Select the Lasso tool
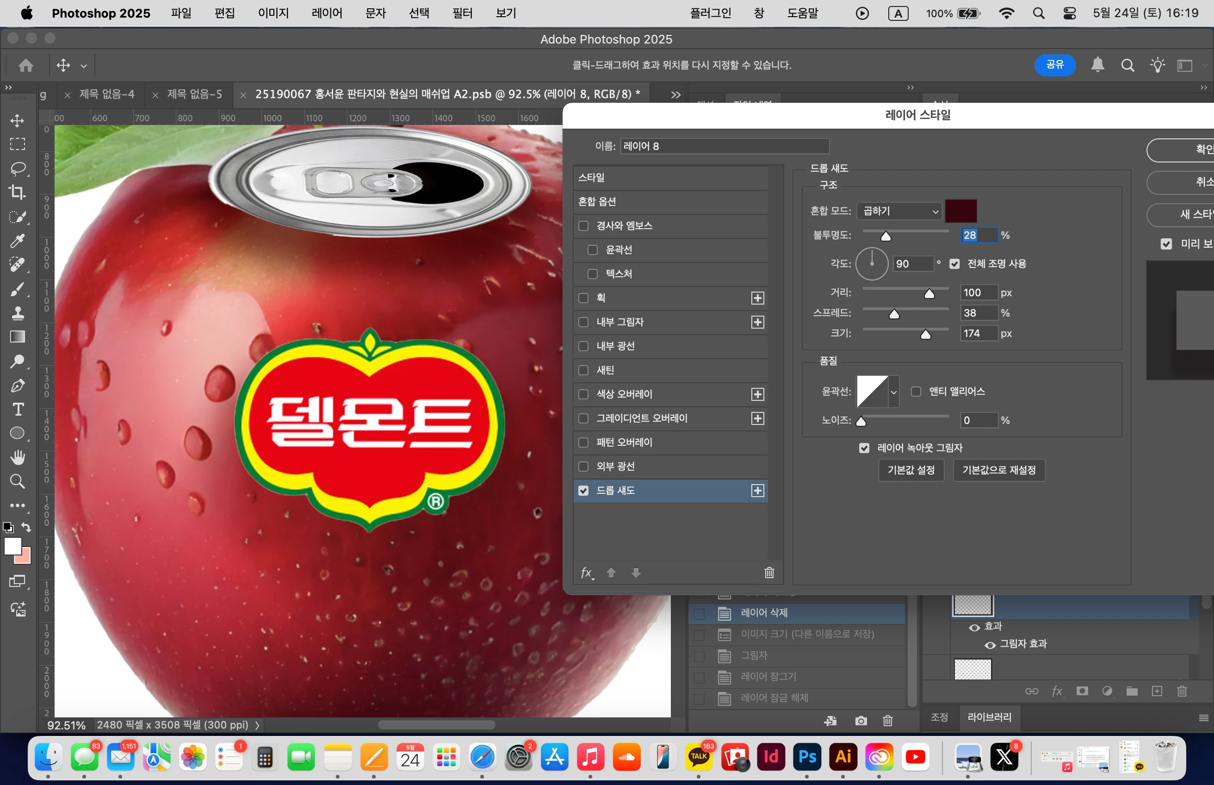The width and height of the screenshot is (1214, 785). tap(18, 168)
